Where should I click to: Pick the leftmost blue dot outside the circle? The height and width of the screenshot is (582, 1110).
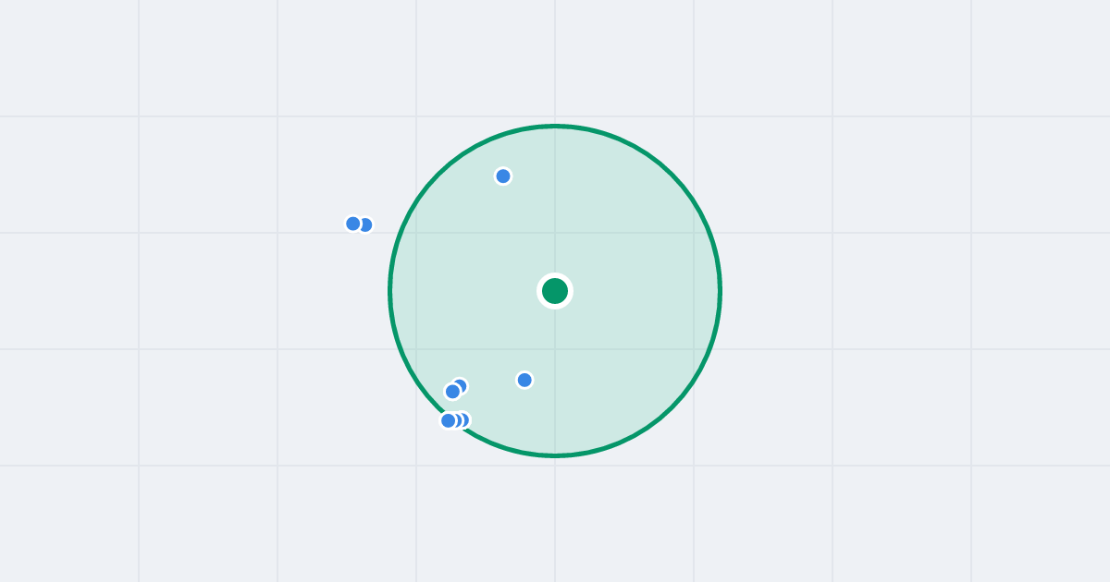[353, 224]
